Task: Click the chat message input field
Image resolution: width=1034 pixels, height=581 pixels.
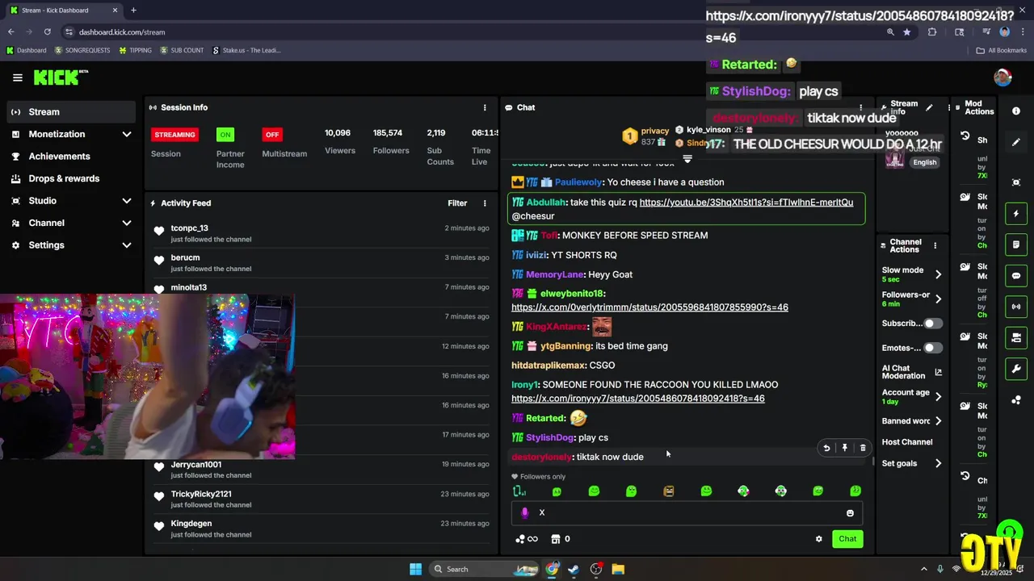Action: [687, 513]
